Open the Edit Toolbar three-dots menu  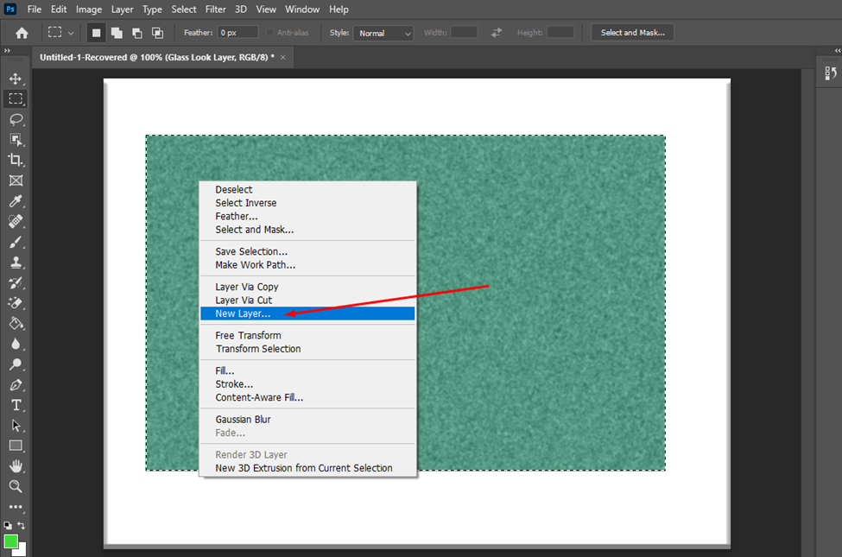16,507
